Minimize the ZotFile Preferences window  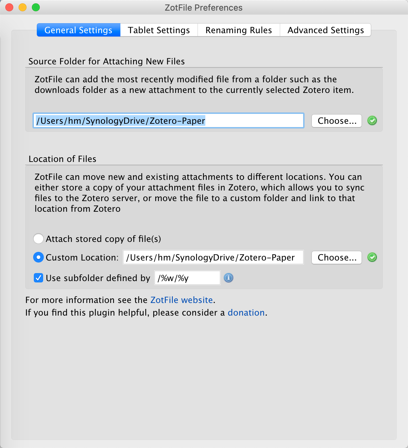23,7
